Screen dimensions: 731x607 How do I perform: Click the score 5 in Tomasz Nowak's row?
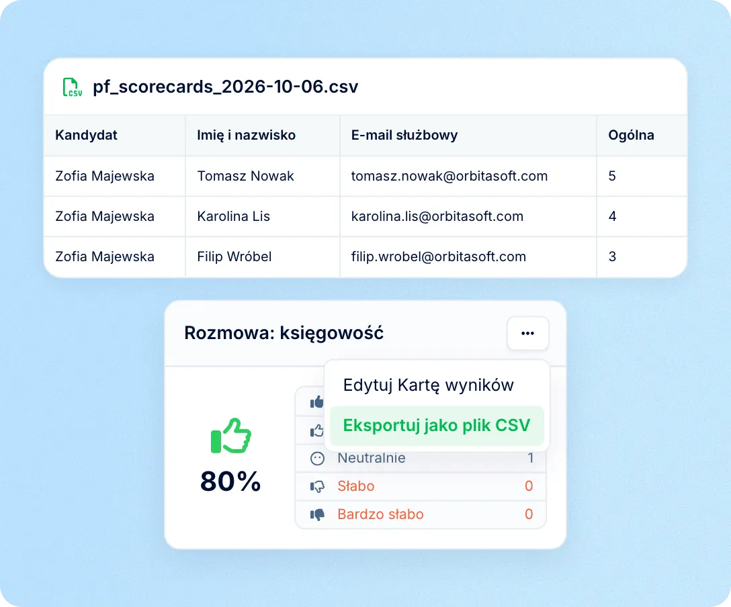tap(612, 176)
